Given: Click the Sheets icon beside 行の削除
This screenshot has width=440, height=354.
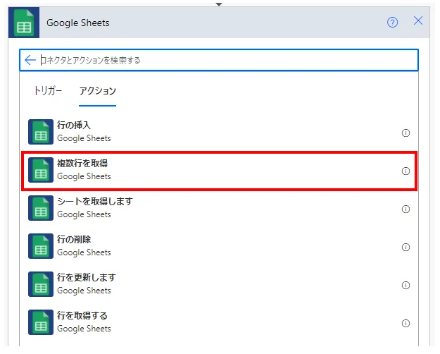Looking at the screenshot, I should [x=41, y=247].
